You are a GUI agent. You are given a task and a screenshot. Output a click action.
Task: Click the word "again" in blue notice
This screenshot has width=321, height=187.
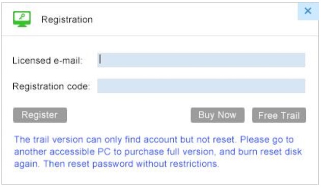[x=25, y=164]
